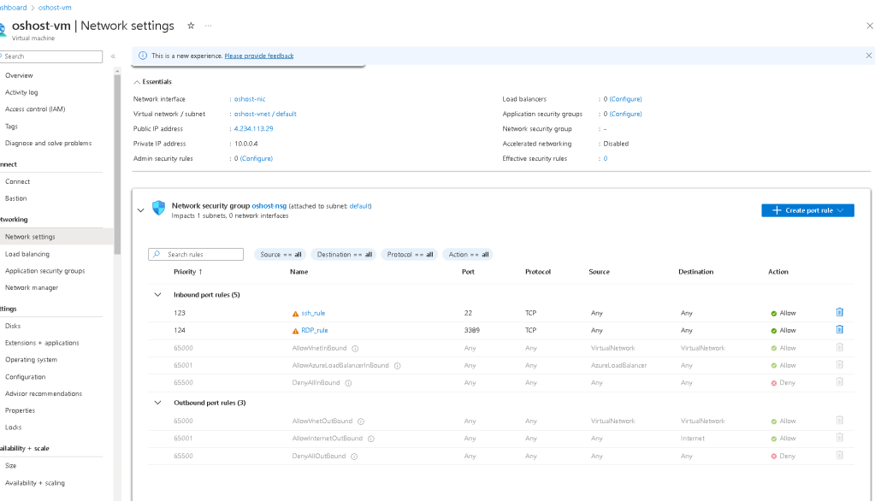Open the ssh_rule link
The image size is (875, 501).
tap(313, 313)
